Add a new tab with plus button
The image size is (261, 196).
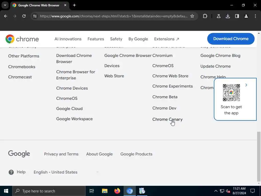tap(74, 5)
